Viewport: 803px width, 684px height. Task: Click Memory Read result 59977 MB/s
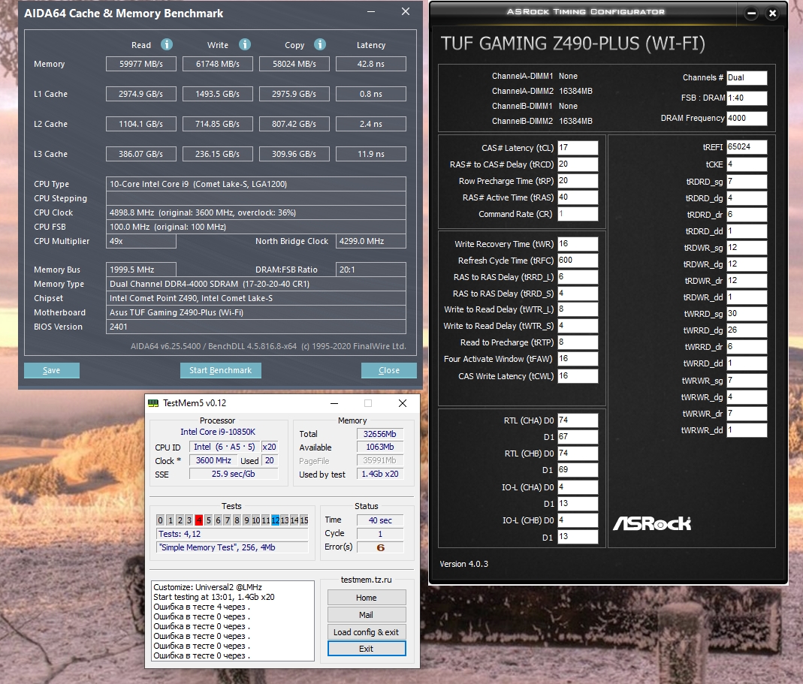140,64
